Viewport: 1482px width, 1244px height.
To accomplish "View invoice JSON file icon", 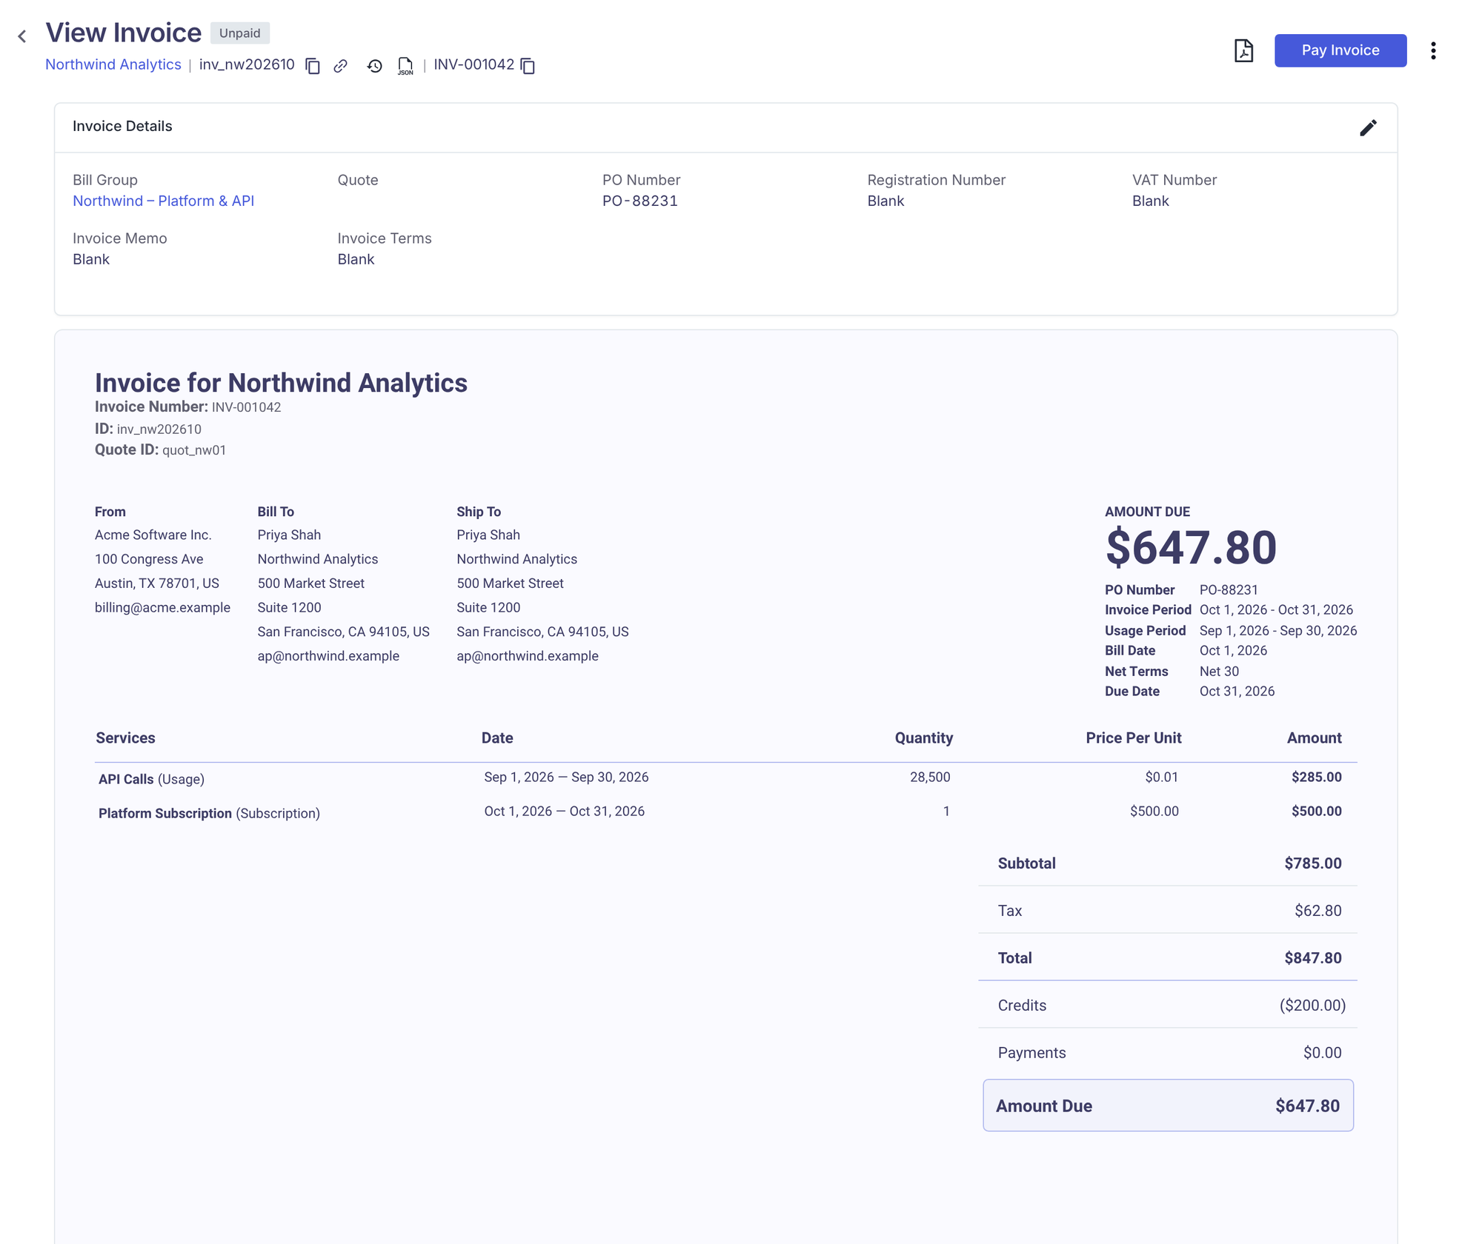I will point(405,66).
